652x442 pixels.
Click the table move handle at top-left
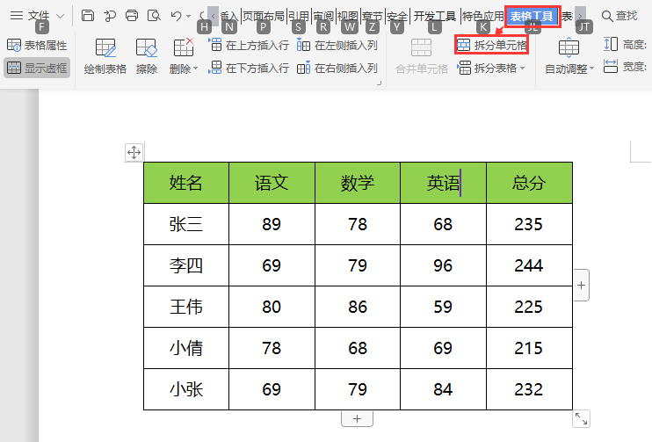134,153
